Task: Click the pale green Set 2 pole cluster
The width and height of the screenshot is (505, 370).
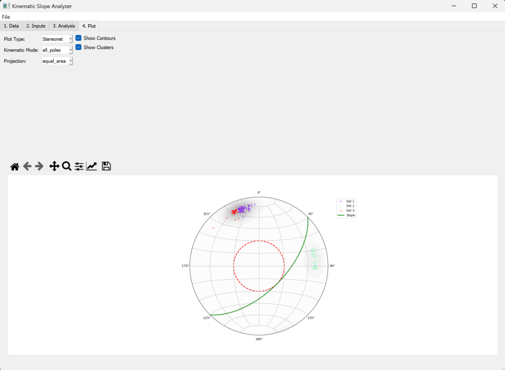Action: (x=314, y=258)
